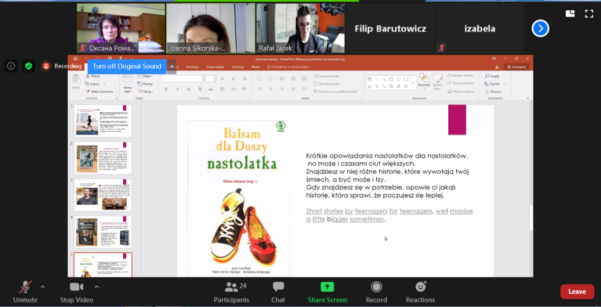The height and width of the screenshot is (307, 601).
Task: Click the green Share Screen icon
Action: click(x=327, y=292)
